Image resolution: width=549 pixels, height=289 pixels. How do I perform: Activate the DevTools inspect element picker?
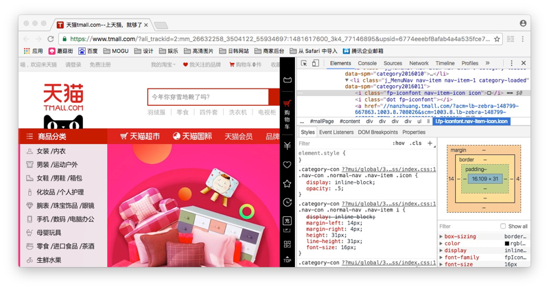pyautogui.click(x=304, y=63)
